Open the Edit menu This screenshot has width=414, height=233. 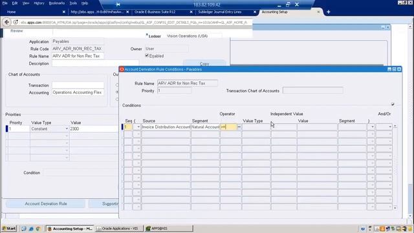[x=15, y=3]
